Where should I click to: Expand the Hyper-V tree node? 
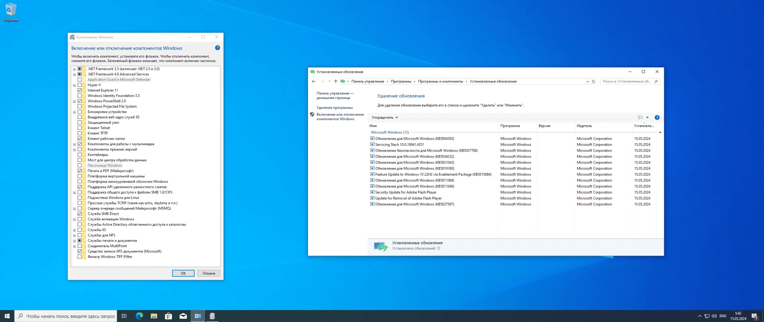pos(74,85)
